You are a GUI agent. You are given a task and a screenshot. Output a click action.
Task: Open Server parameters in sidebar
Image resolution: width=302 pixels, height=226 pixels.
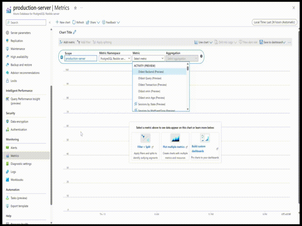[x=21, y=33]
